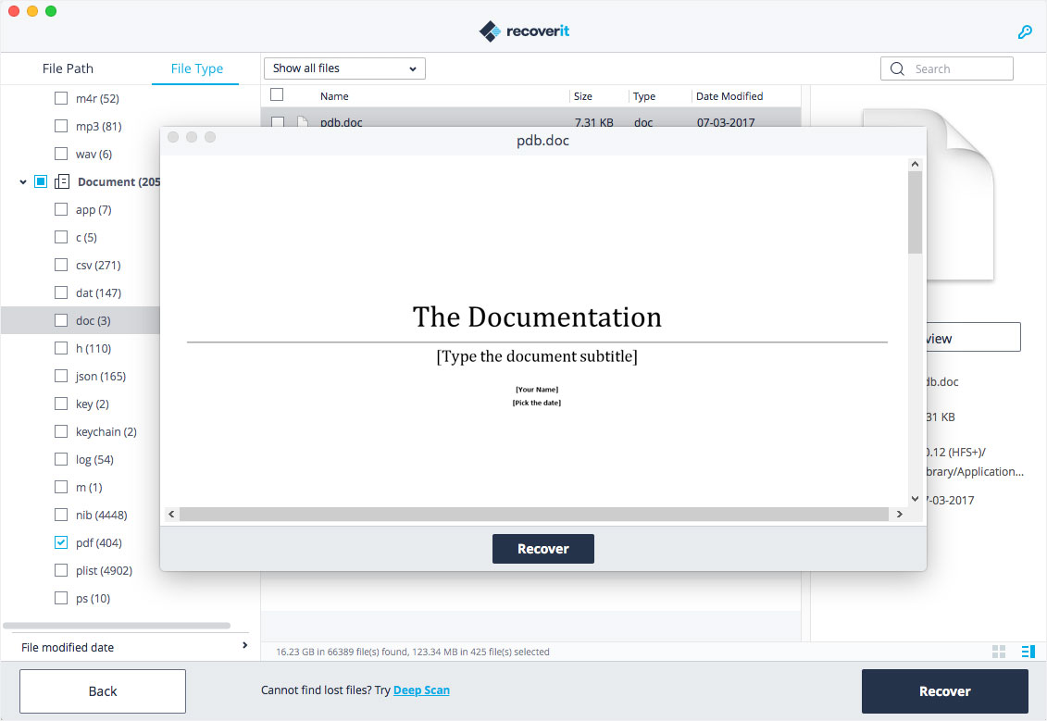Click the Document category icon
Image resolution: width=1047 pixels, height=721 pixels.
62,181
